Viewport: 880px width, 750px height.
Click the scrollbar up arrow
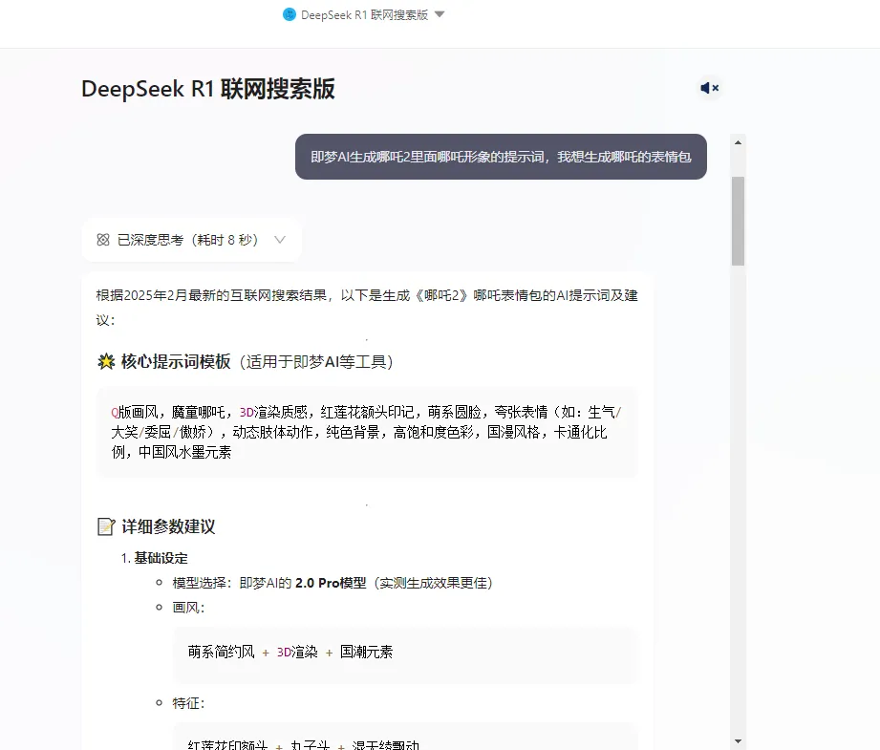(738, 142)
